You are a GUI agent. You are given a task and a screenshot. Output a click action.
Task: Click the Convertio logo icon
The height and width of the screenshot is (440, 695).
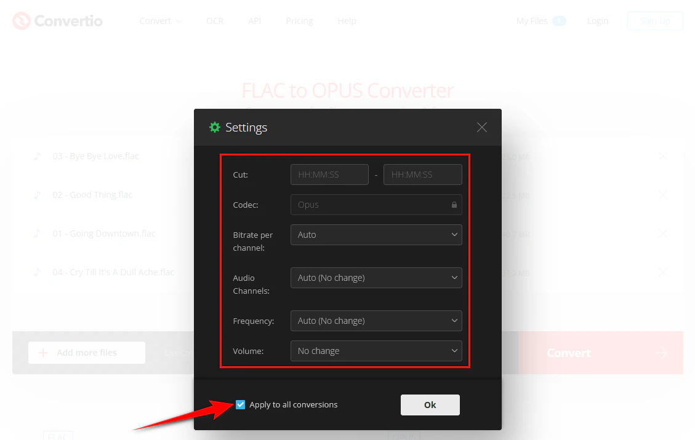tap(22, 21)
